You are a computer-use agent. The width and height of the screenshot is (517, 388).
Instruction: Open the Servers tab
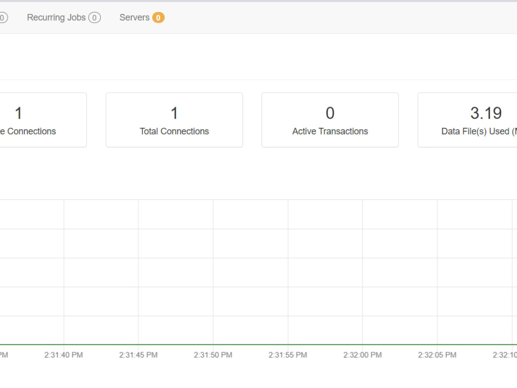point(134,17)
